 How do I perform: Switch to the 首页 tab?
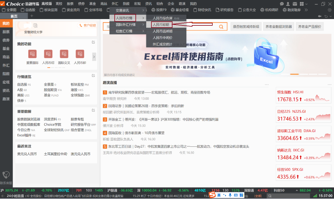[x=14, y=16]
